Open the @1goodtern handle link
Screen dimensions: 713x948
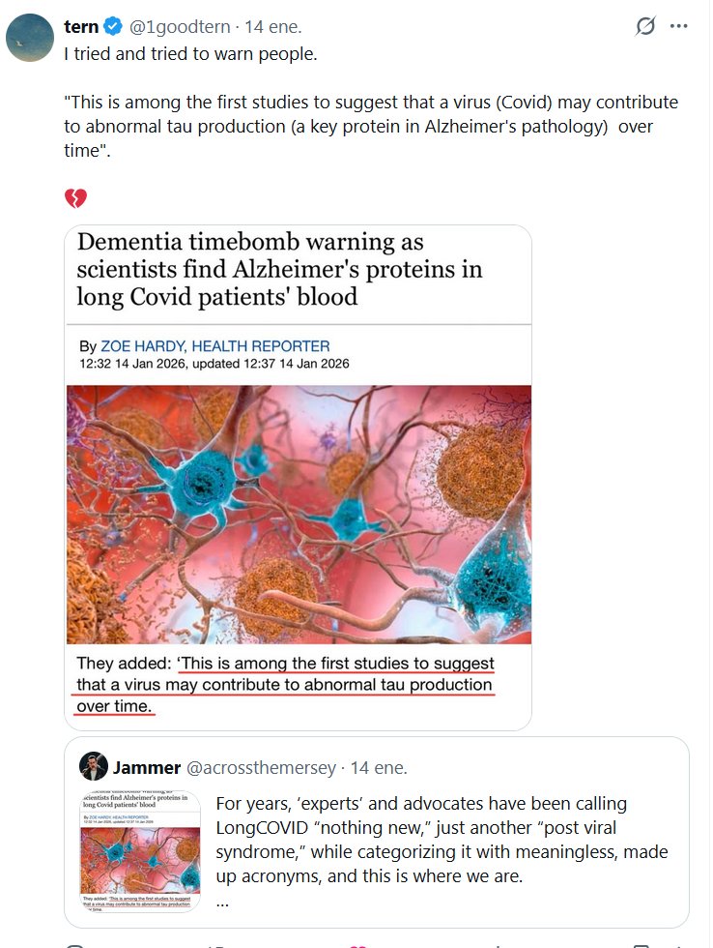click(182, 28)
